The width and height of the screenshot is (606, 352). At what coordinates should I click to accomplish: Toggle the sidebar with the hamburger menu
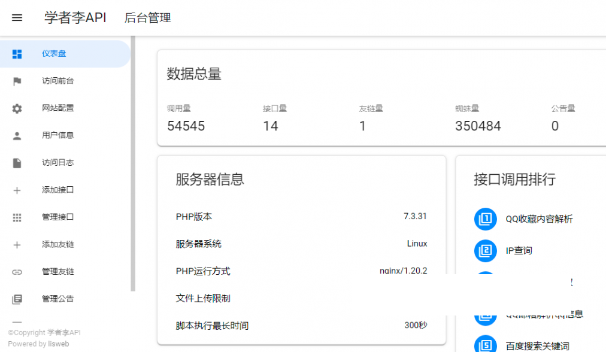(17, 17)
